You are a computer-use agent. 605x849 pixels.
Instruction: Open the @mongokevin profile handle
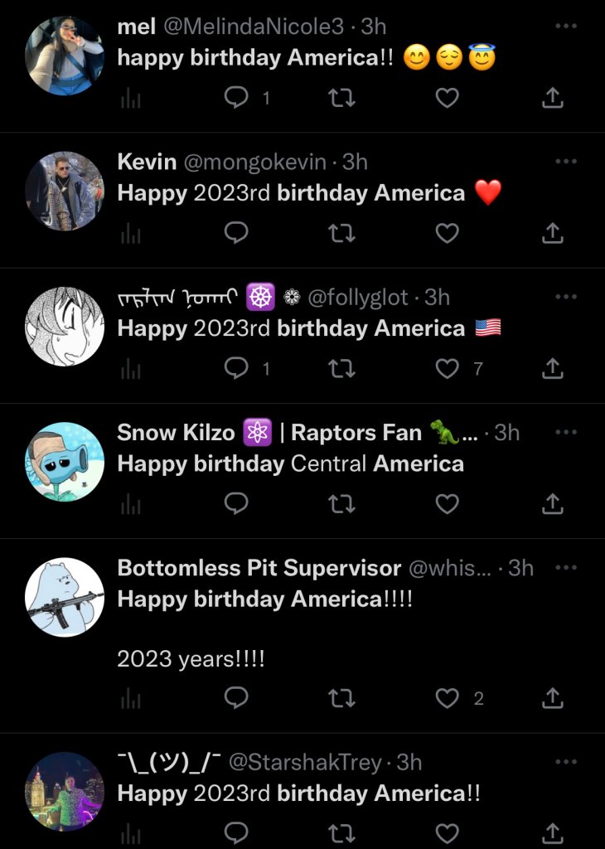point(254,162)
